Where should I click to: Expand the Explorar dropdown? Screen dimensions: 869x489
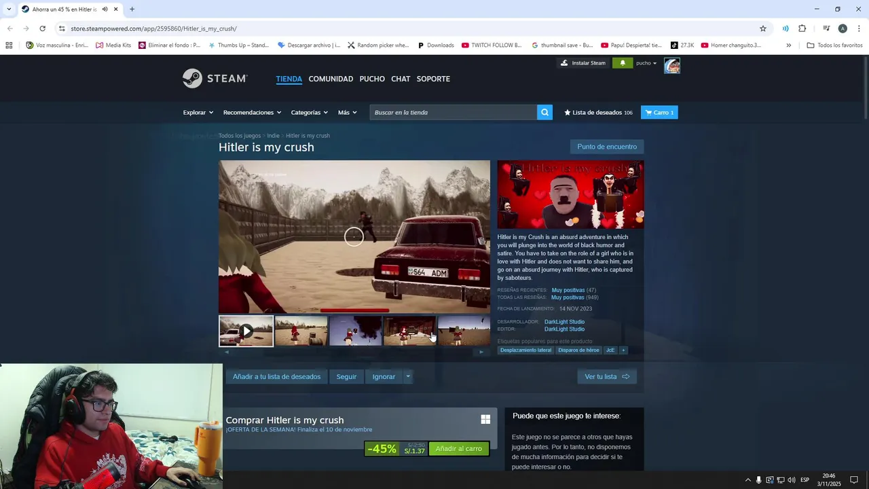(x=198, y=113)
